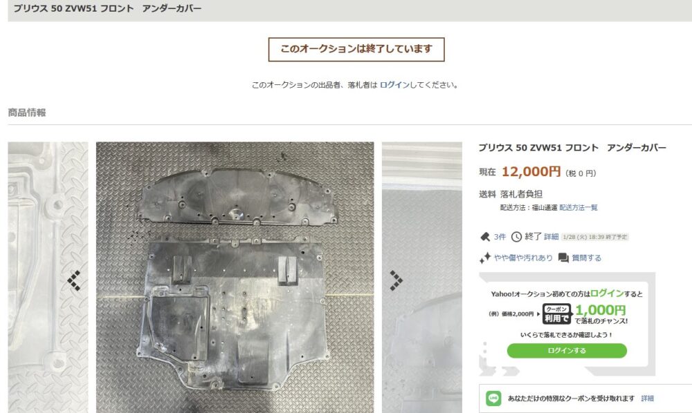
Task: Open the 3件 bid count link
Action: click(x=500, y=237)
